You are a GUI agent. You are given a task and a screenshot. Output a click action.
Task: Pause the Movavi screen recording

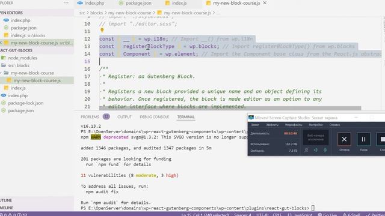[x=363, y=139]
